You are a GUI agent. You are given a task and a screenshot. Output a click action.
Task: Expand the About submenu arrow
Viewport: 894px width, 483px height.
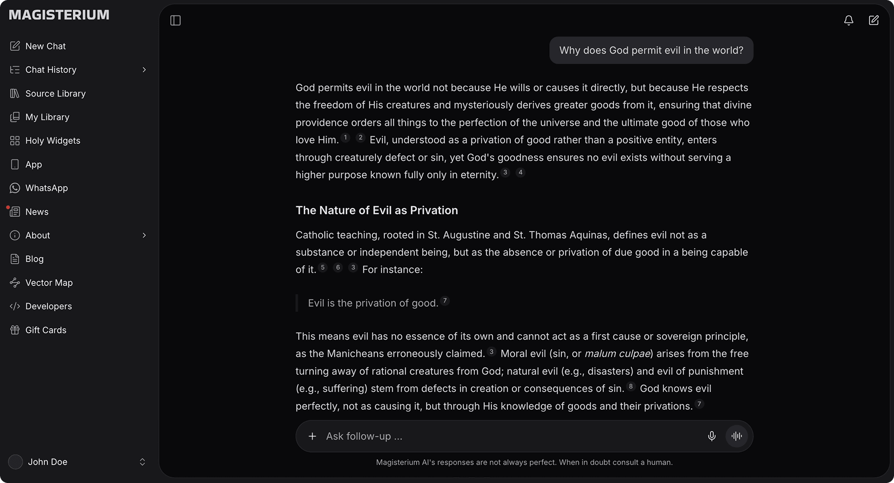pos(144,235)
